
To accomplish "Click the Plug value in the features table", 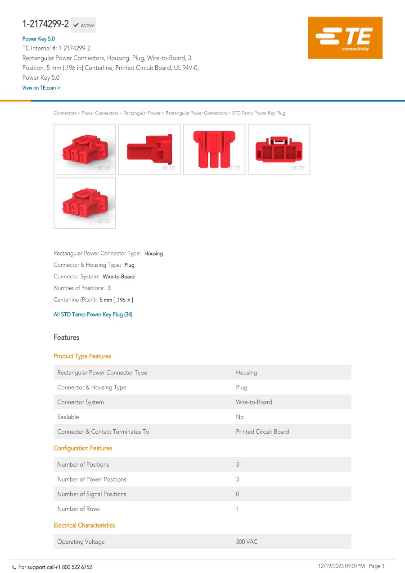I will tap(242, 387).
